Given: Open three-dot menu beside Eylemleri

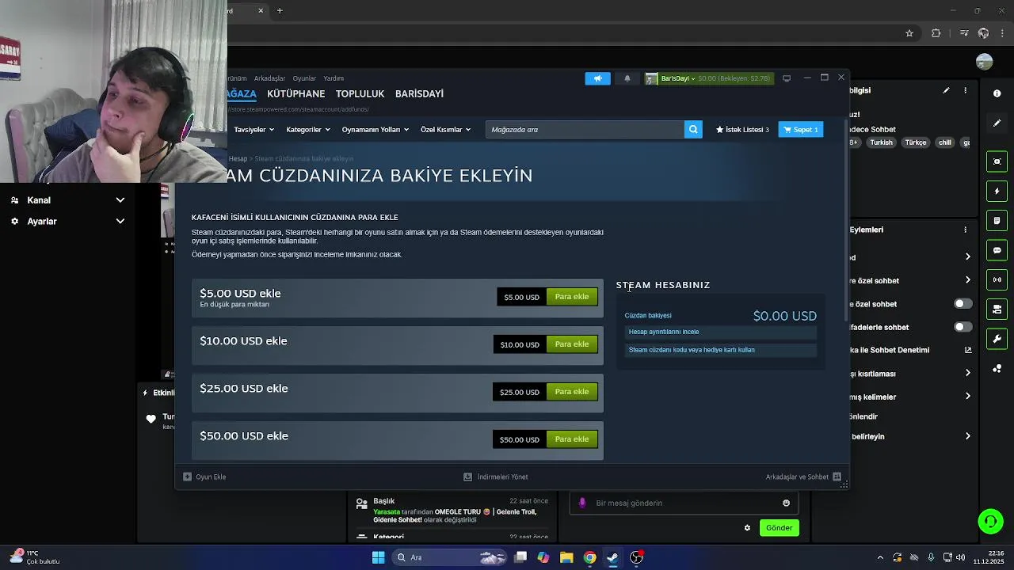Looking at the screenshot, I should tap(965, 230).
